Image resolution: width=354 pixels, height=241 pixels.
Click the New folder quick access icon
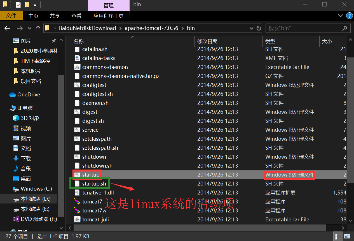[x=27, y=5]
